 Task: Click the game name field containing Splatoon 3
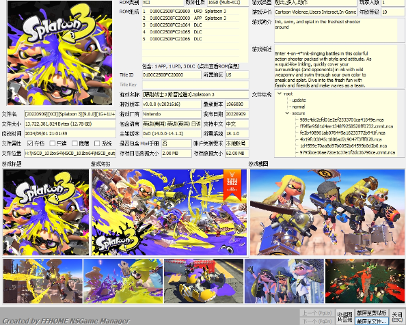(x=195, y=95)
